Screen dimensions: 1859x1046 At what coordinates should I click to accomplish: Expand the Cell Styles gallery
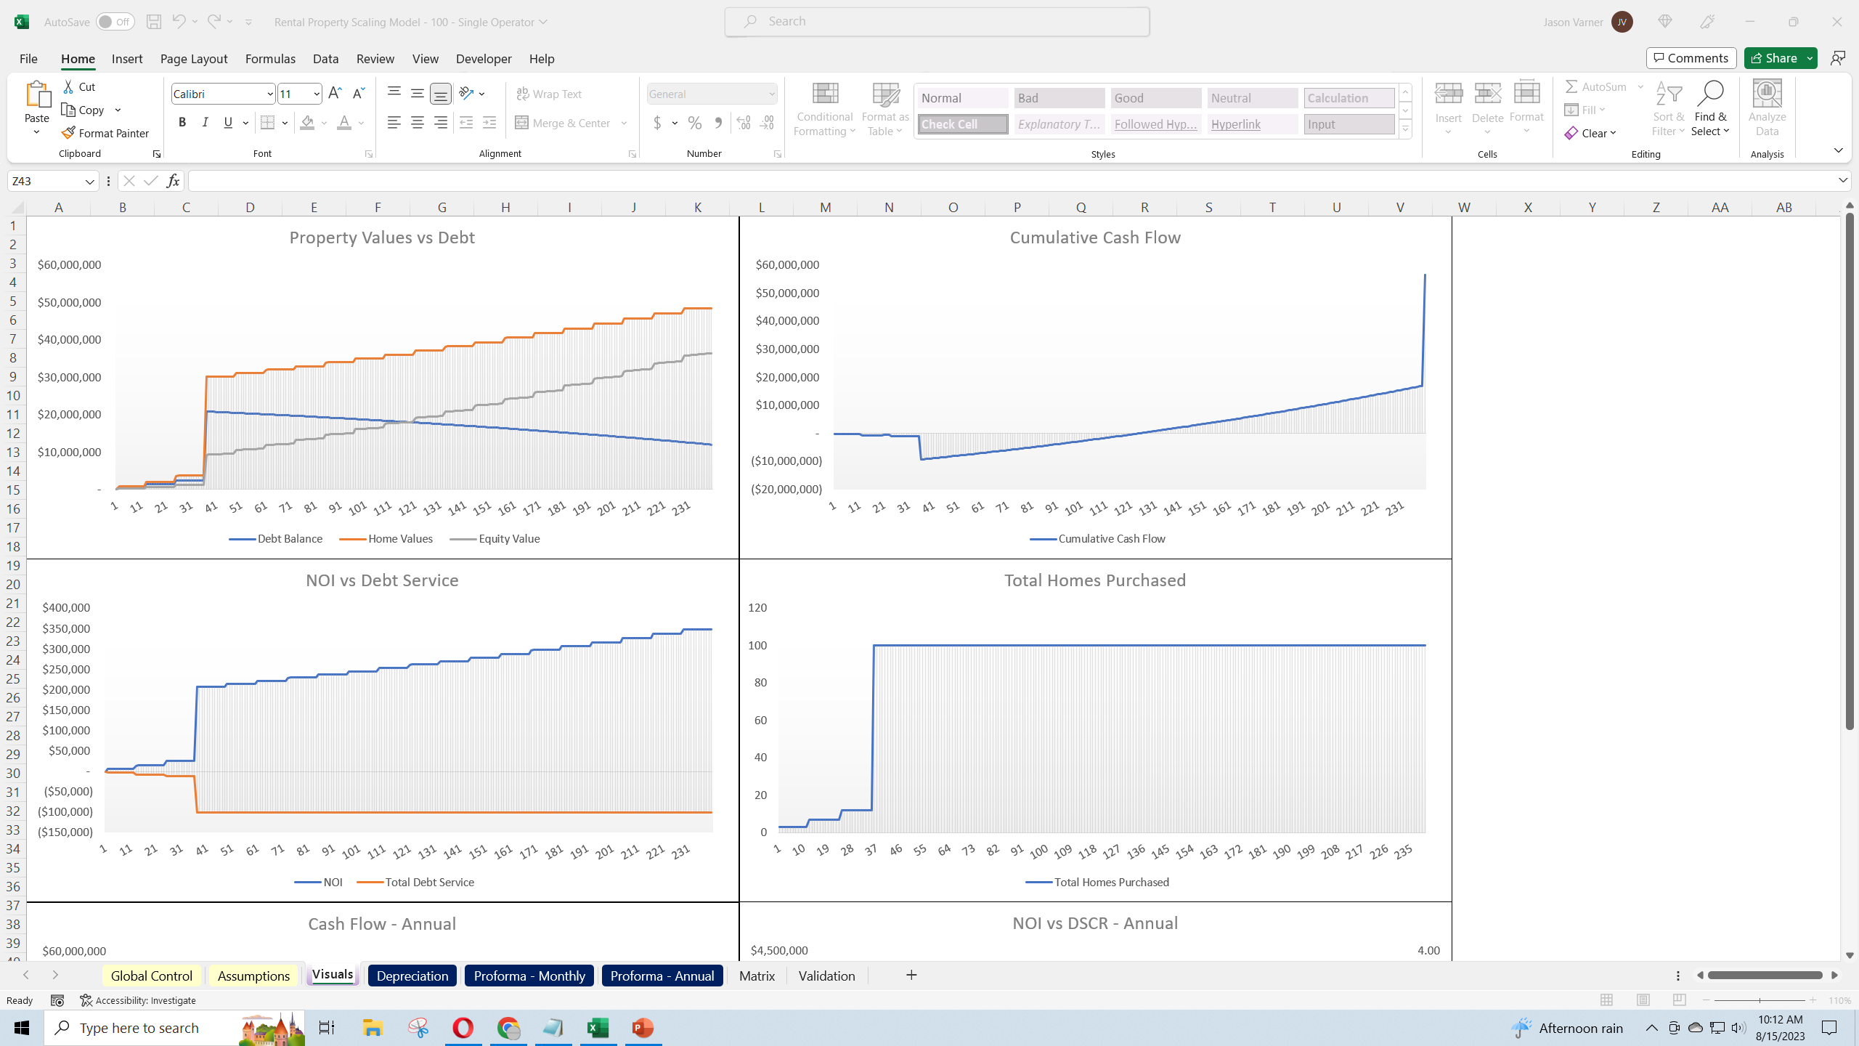coord(1406,130)
